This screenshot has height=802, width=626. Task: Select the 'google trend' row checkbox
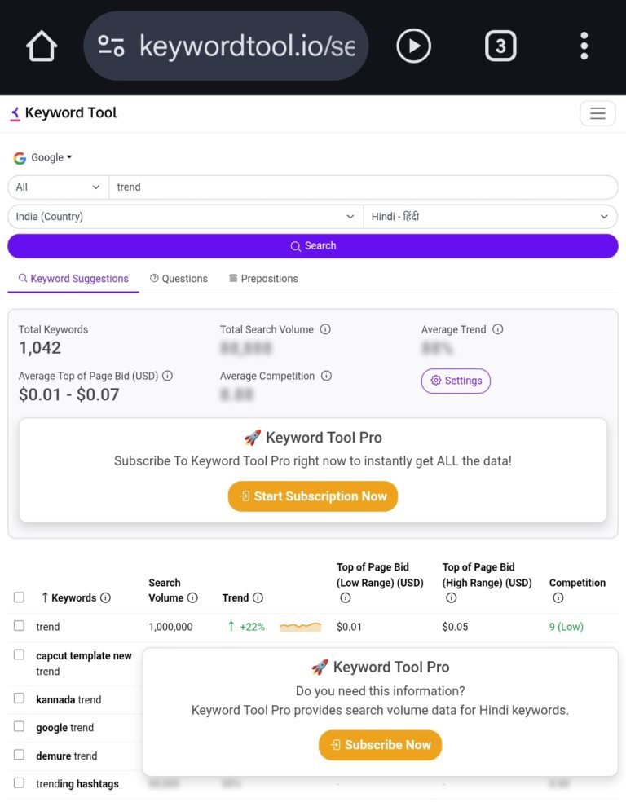coord(19,727)
